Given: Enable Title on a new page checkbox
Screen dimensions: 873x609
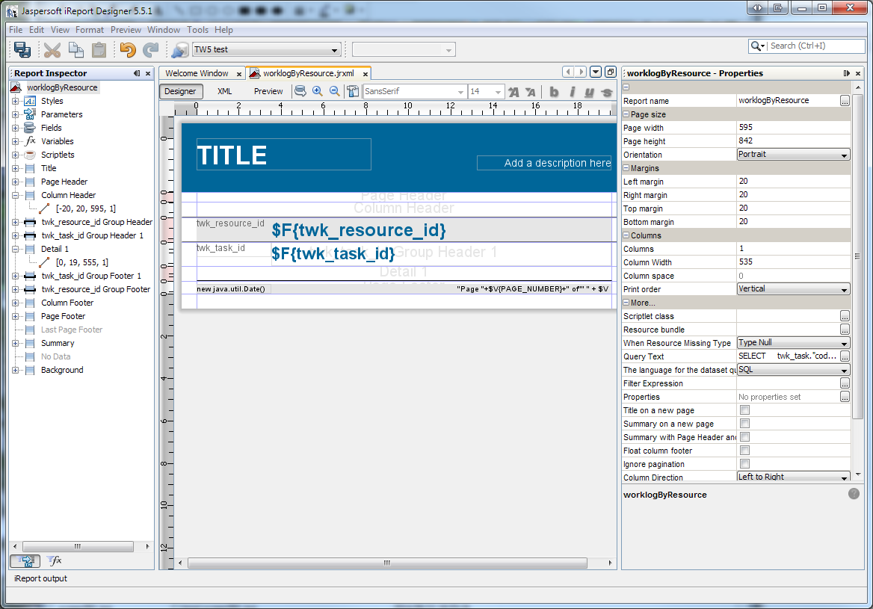Looking at the screenshot, I should (744, 410).
